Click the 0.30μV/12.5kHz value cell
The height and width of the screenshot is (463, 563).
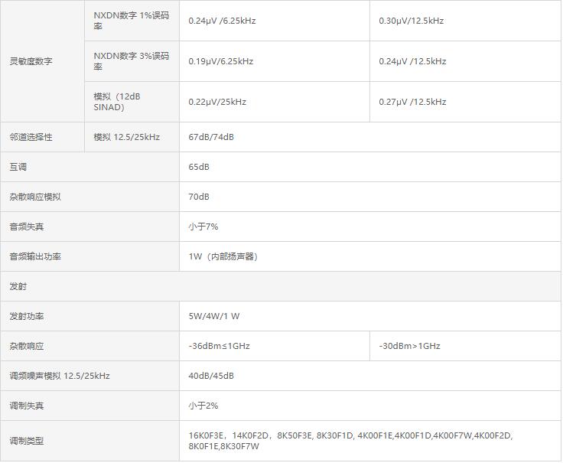pyautogui.click(x=411, y=21)
